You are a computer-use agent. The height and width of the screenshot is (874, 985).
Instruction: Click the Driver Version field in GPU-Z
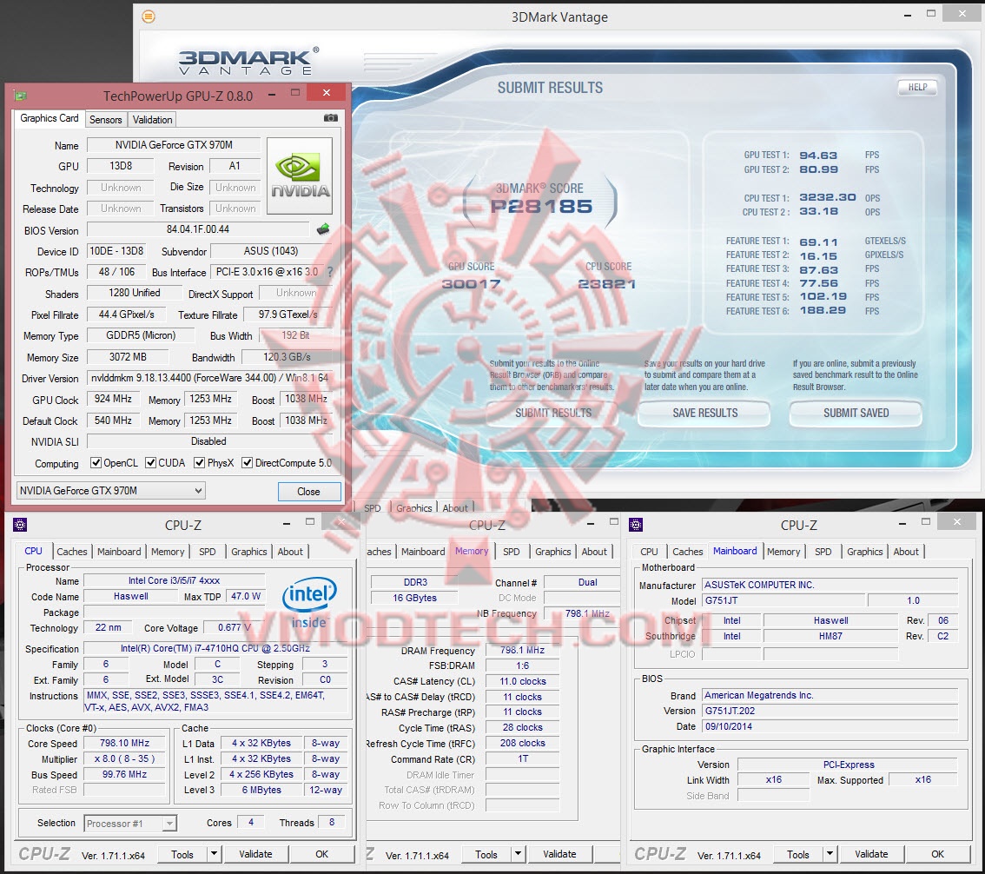coord(209,378)
